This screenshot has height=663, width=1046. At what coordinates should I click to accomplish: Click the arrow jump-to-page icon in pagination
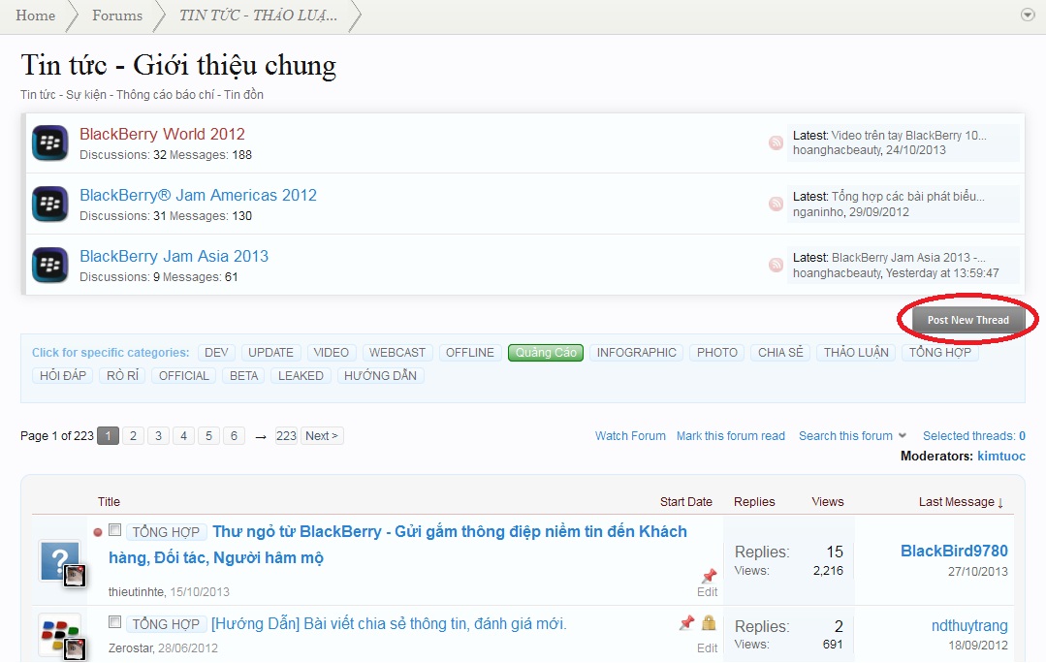(261, 437)
